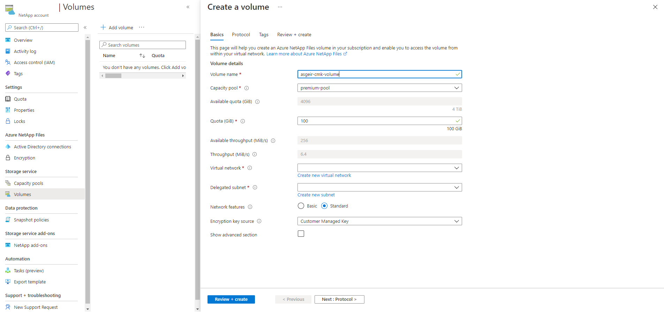The height and width of the screenshot is (313, 664).
Task: Click the Volumes icon in sidebar
Action: click(x=8, y=194)
